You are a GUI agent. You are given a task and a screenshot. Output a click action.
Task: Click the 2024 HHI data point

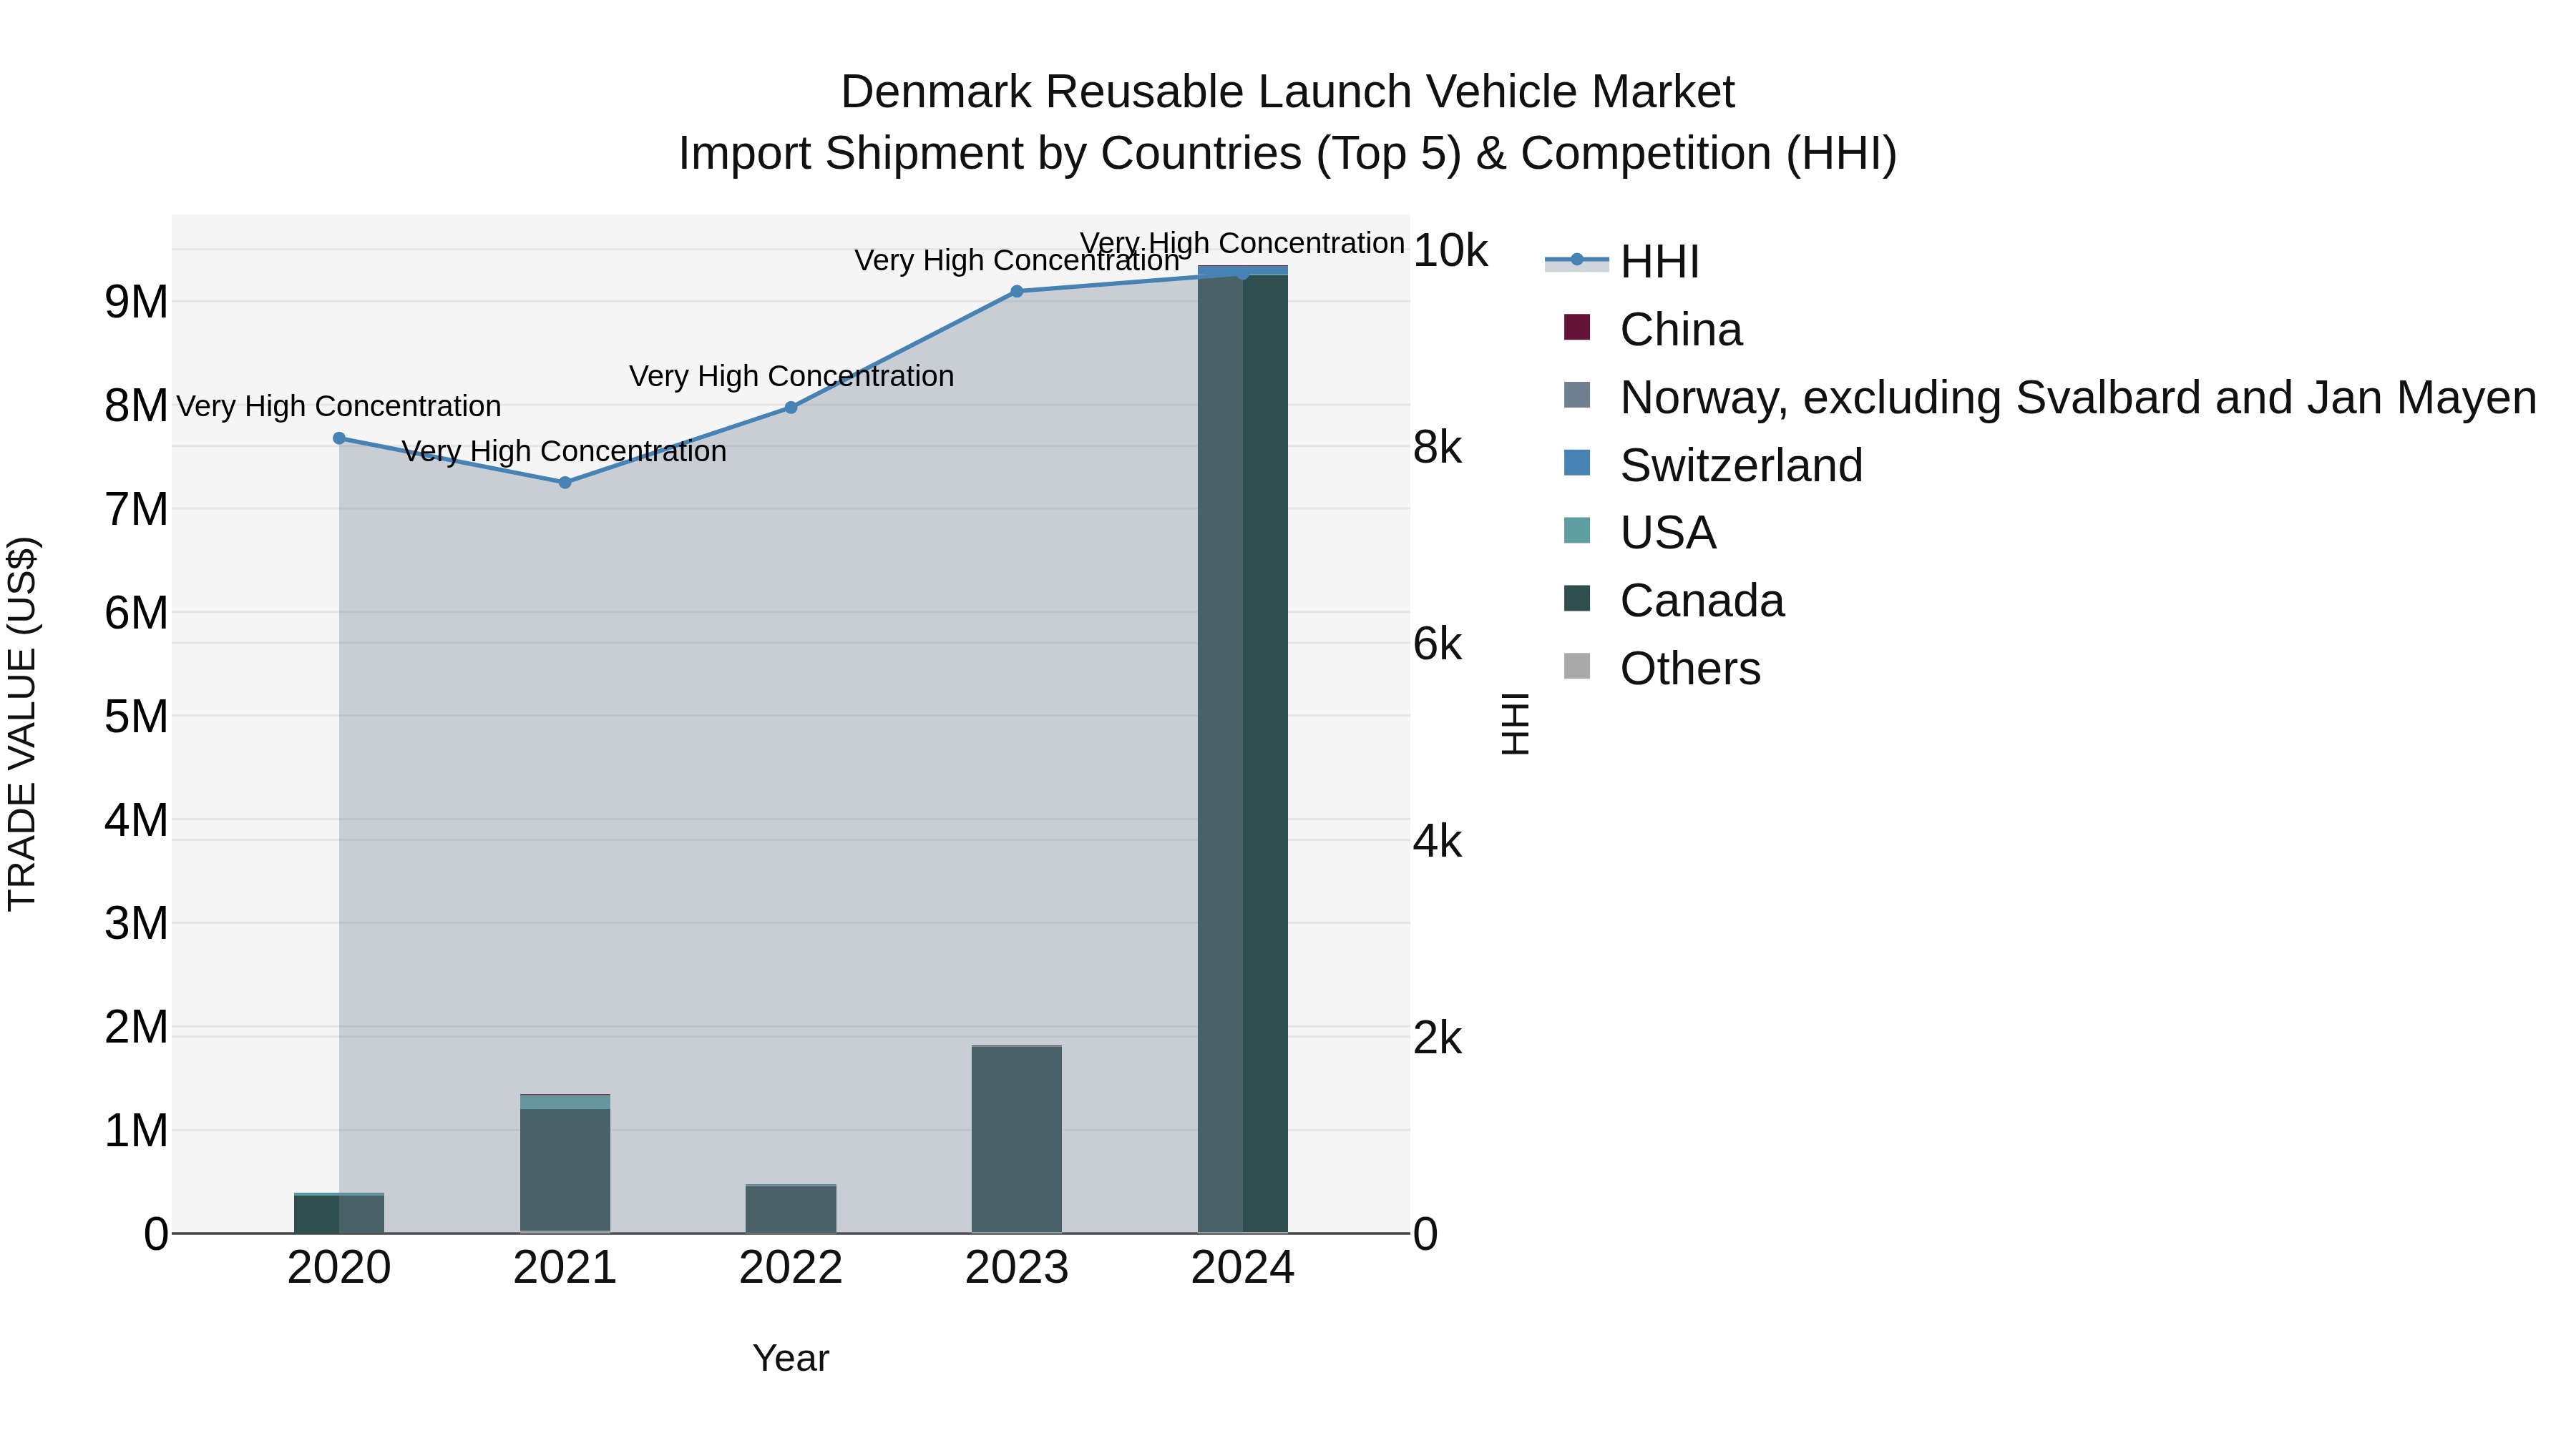tap(1243, 274)
